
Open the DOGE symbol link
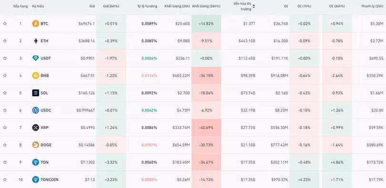coord(46,145)
